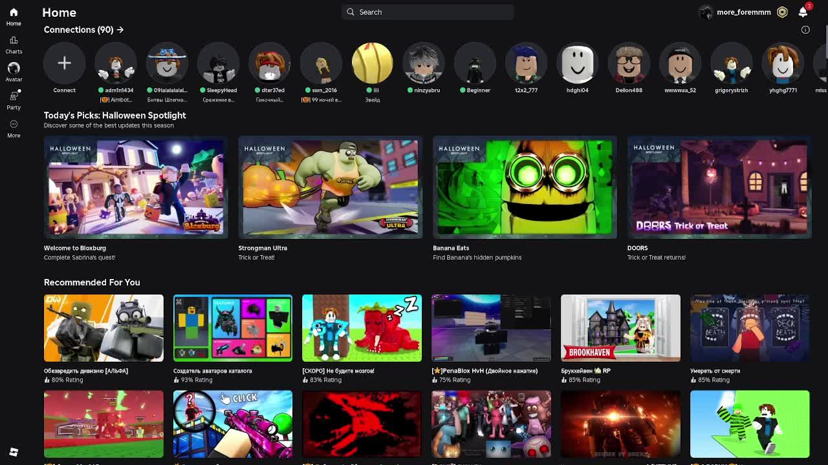Open the green striped character game thumbnail
Image resolution: width=828 pixels, height=465 pixels.
coord(750,424)
